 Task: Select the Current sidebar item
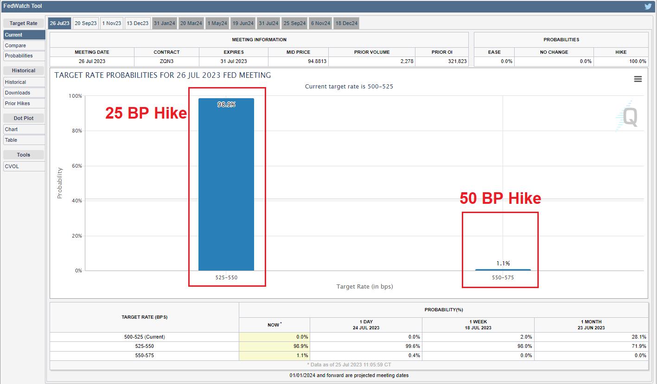24,35
